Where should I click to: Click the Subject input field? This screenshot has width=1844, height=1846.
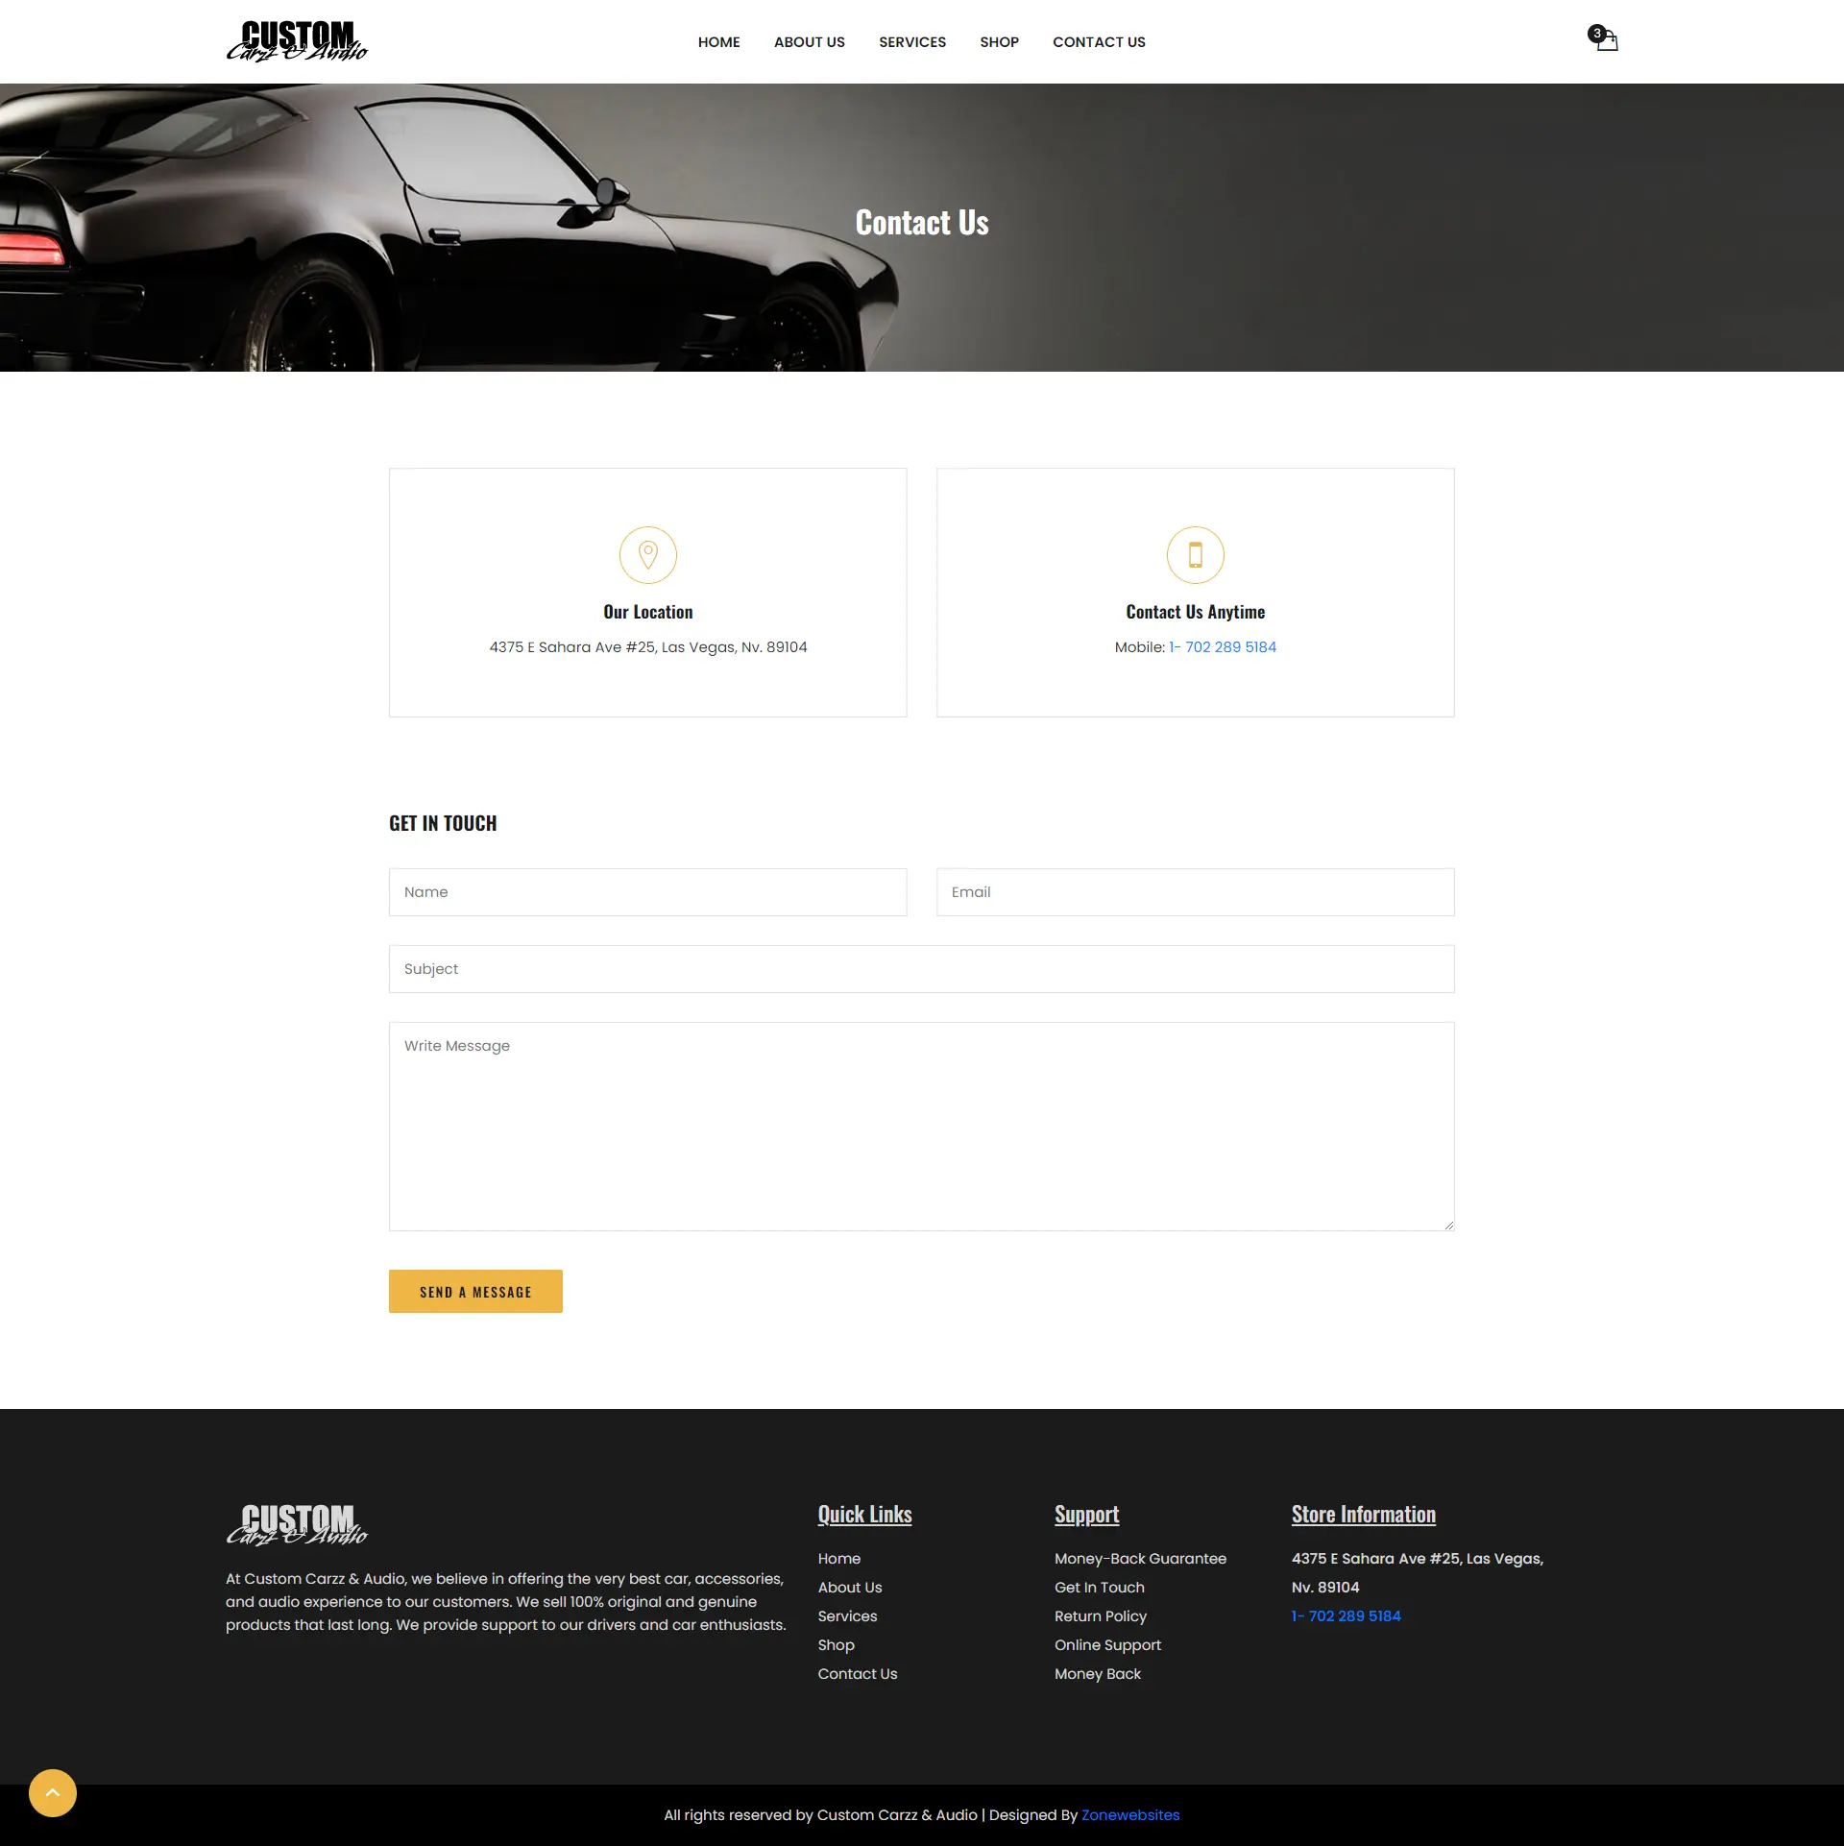(x=920, y=968)
